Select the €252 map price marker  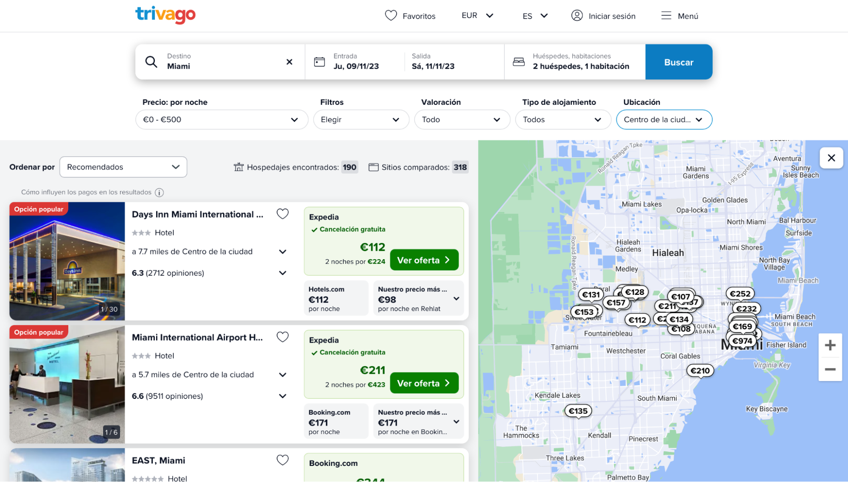click(x=740, y=294)
